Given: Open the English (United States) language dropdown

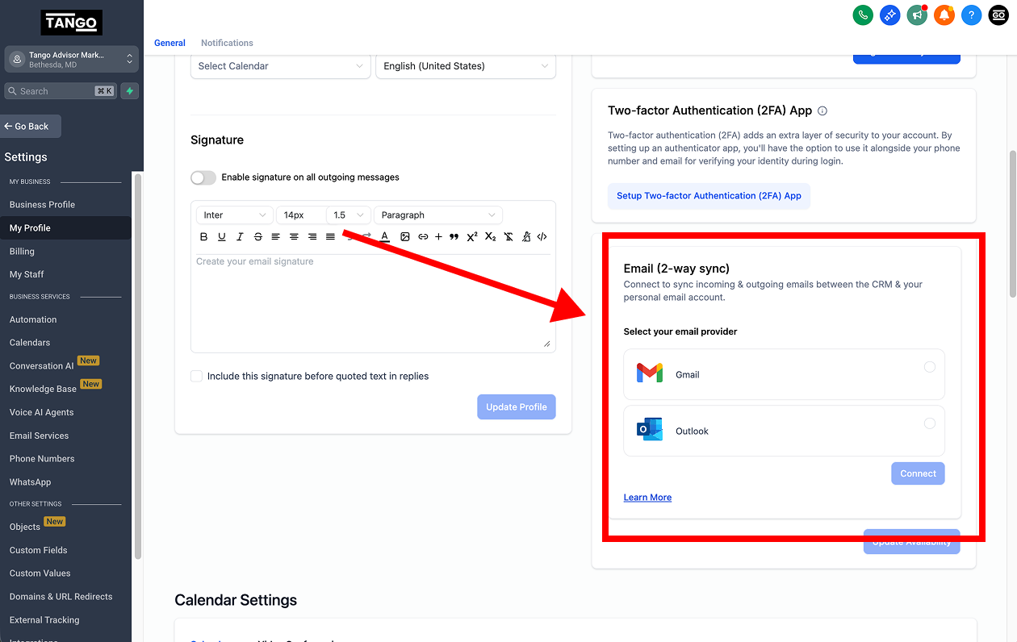Looking at the screenshot, I should [x=466, y=66].
